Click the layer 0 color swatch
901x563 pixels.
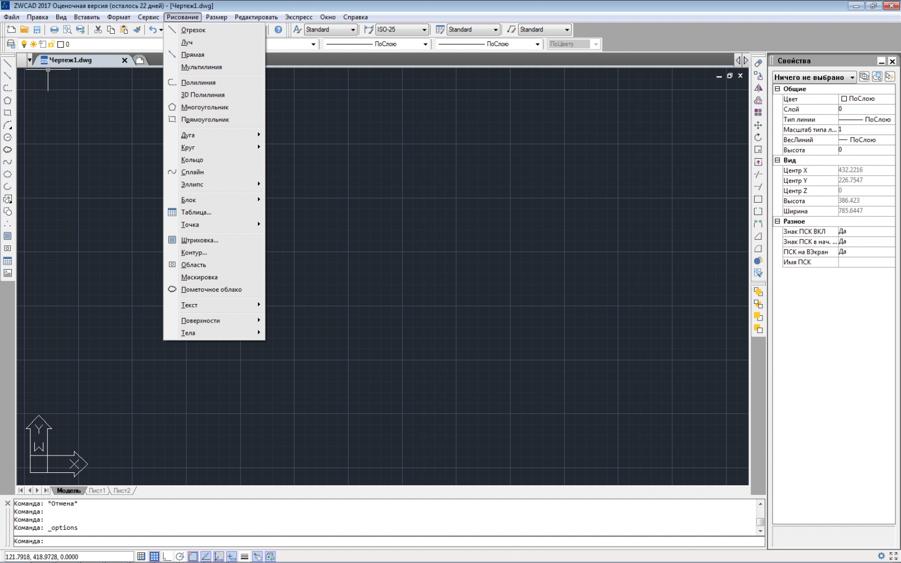pos(60,44)
